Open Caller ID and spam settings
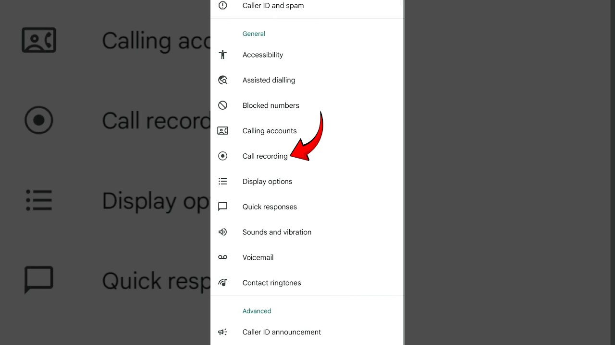 (273, 6)
